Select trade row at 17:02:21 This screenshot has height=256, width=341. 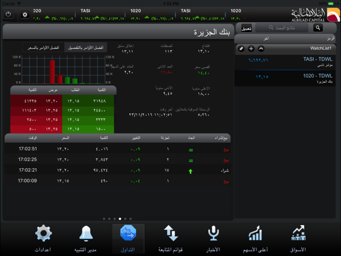[117, 170]
